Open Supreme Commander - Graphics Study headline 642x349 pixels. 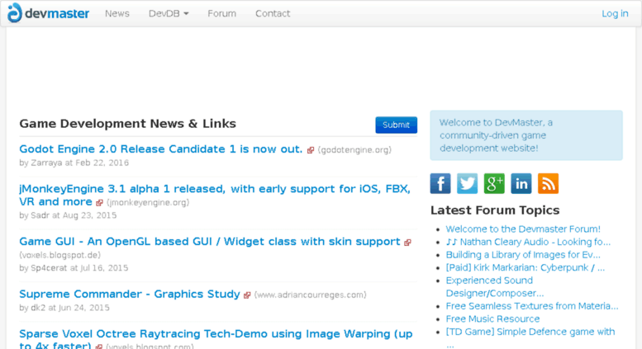click(130, 295)
